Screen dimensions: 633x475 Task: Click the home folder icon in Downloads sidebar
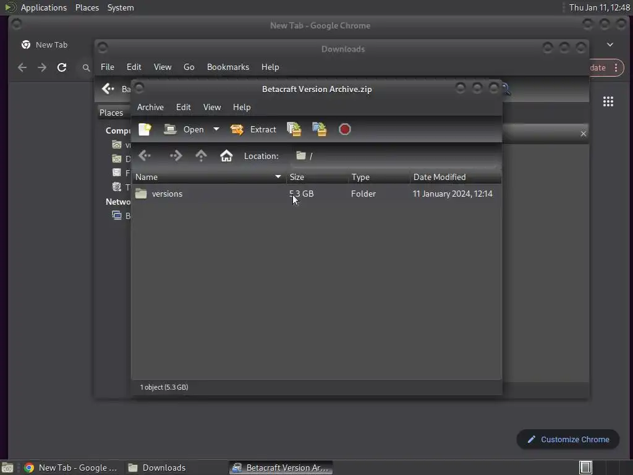coord(117,145)
